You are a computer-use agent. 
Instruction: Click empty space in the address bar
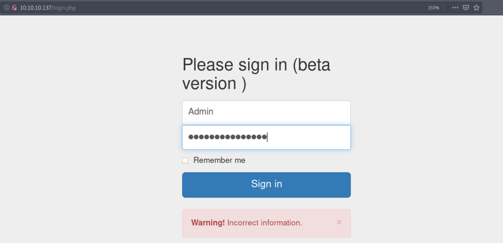[x=246, y=8]
